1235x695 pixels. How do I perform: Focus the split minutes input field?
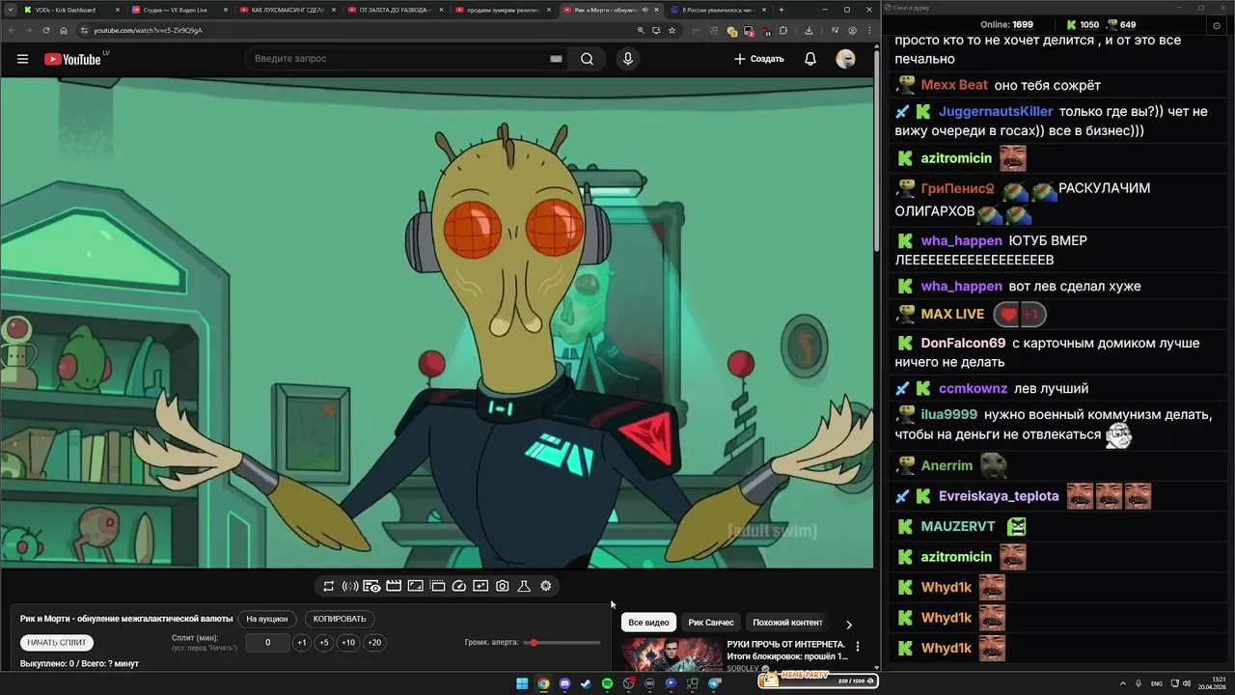[x=267, y=643]
